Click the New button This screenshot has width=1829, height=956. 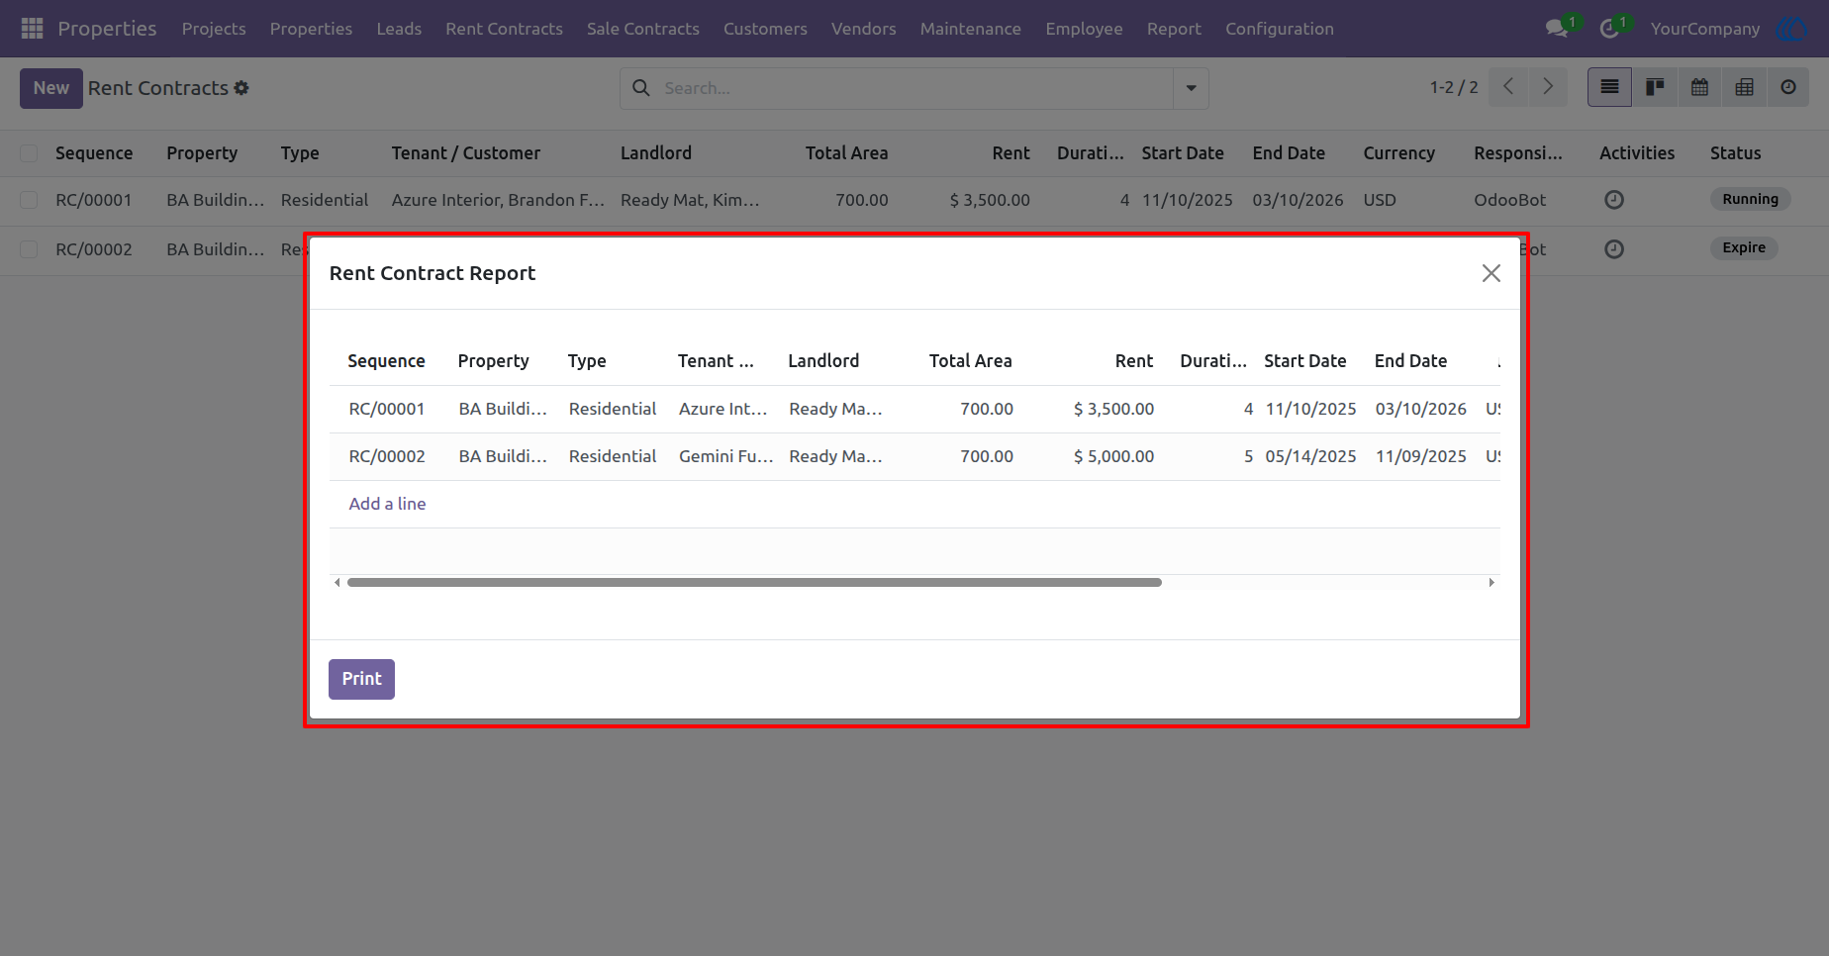(51, 88)
